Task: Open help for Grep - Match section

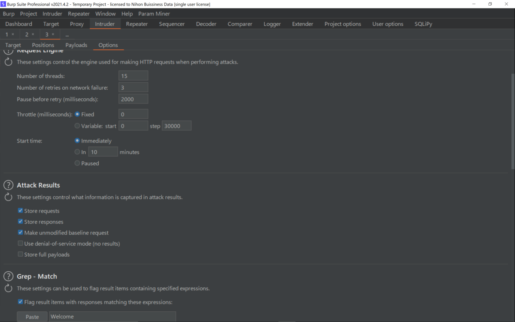Action: tap(8, 276)
